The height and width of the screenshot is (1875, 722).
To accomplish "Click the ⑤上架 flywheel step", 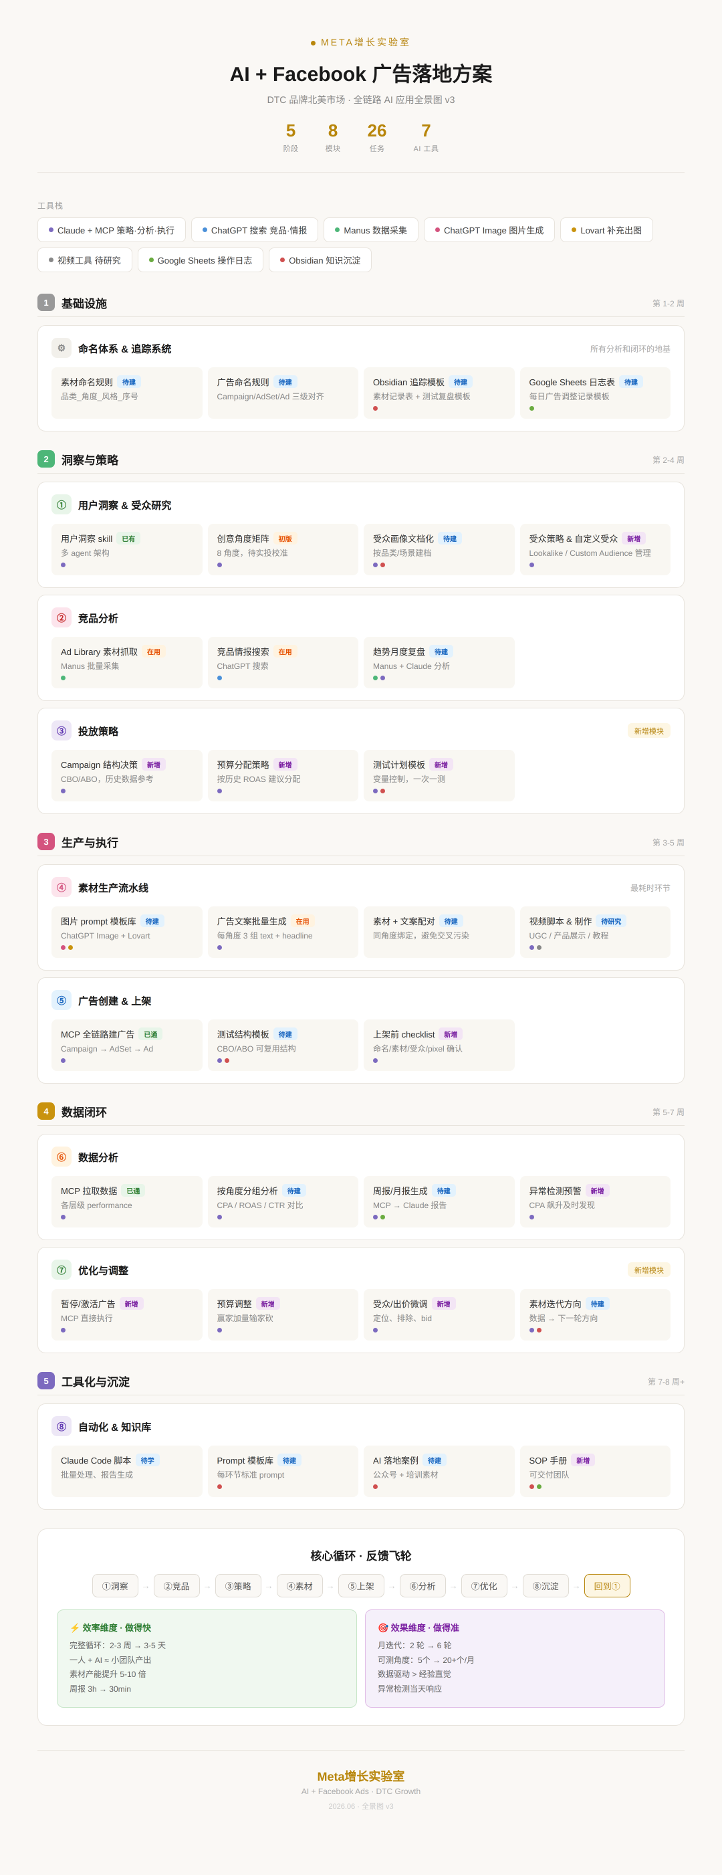I will pos(362,1585).
